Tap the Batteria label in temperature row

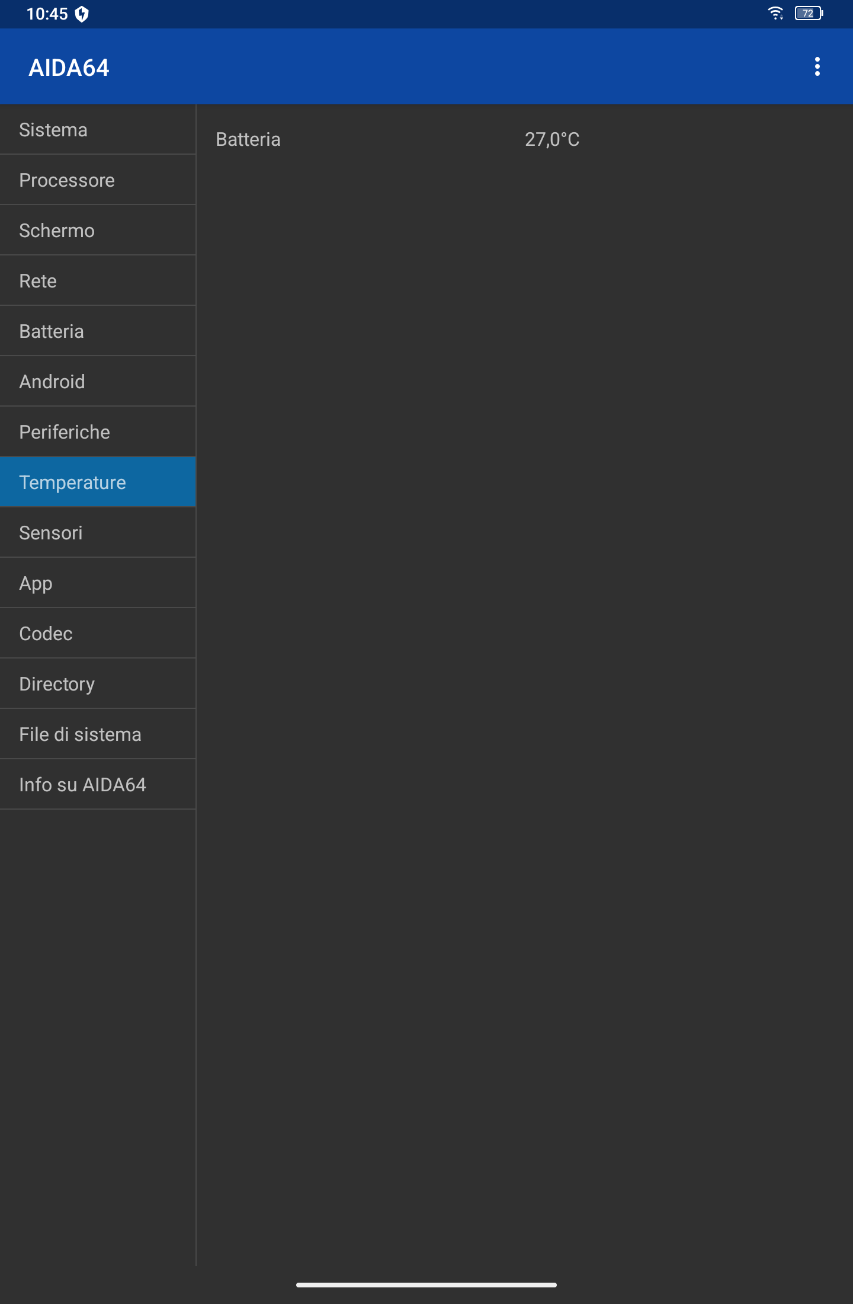pyautogui.click(x=248, y=139)
